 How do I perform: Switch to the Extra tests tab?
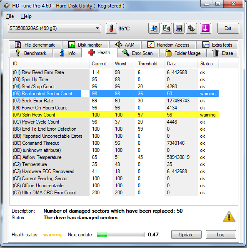pyautogui.click(x=217, y=45)
